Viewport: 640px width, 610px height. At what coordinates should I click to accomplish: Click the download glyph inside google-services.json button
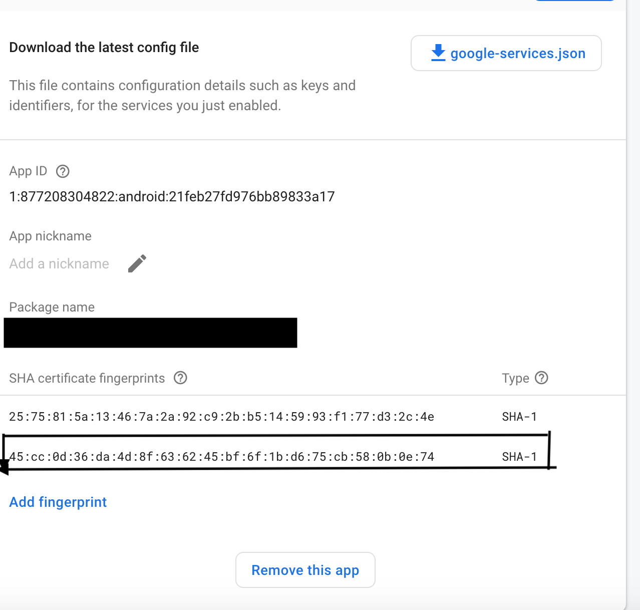click(x=438, y=53)
